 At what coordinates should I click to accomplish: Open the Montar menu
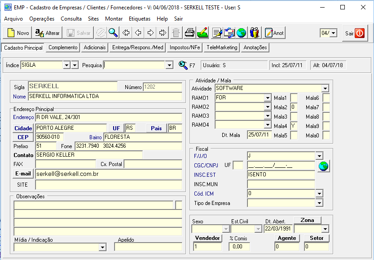tap(114, 19)
